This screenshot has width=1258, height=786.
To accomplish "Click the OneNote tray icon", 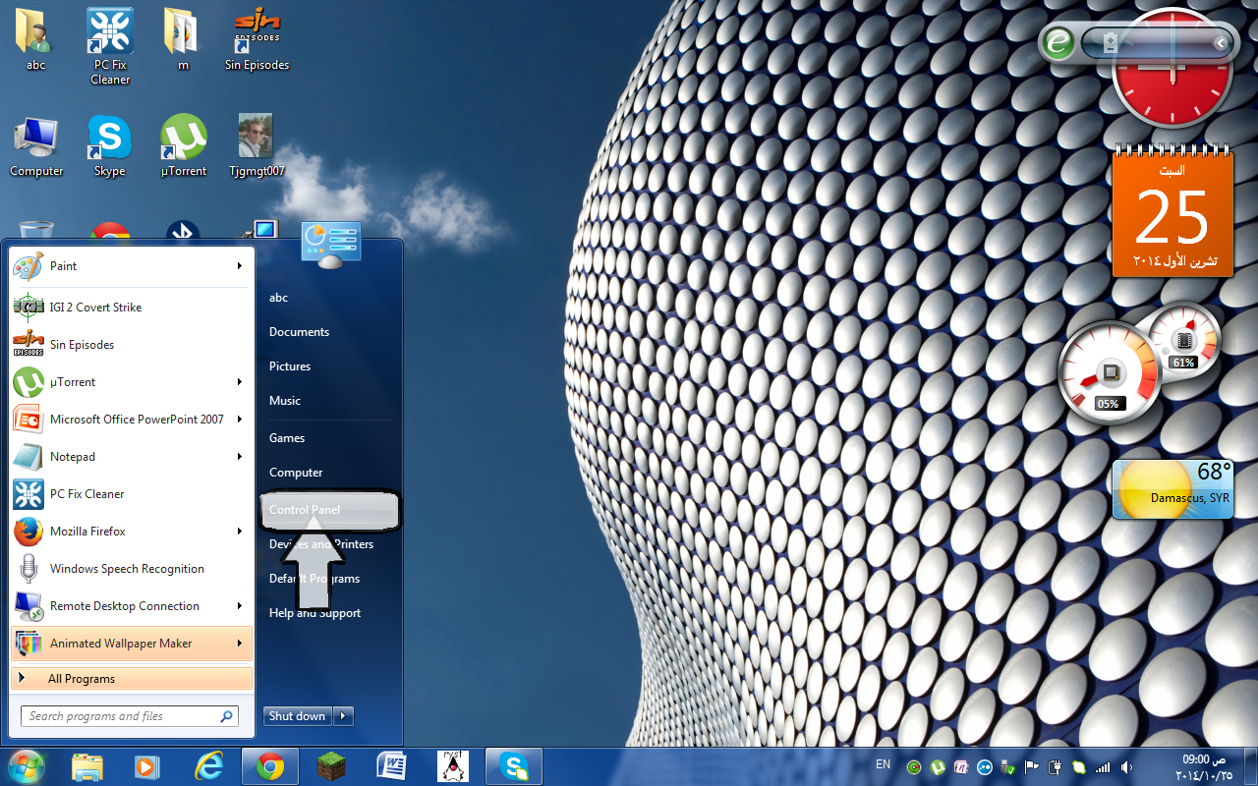I will (x=962, y=767).
